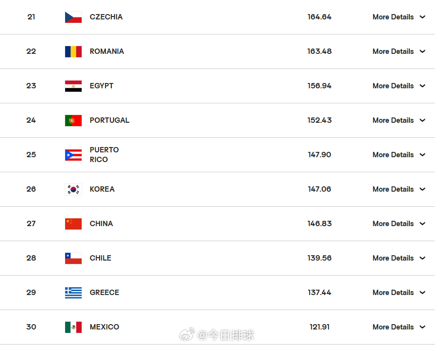The height and width of the screenshot is (345, 435).
Task: Click the China flag icon
Action: pyautogui.click(x=73, y=224)
